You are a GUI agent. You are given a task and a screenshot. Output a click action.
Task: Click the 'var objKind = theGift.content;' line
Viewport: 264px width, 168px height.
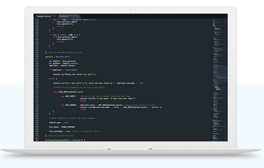[x=64, y=63]
